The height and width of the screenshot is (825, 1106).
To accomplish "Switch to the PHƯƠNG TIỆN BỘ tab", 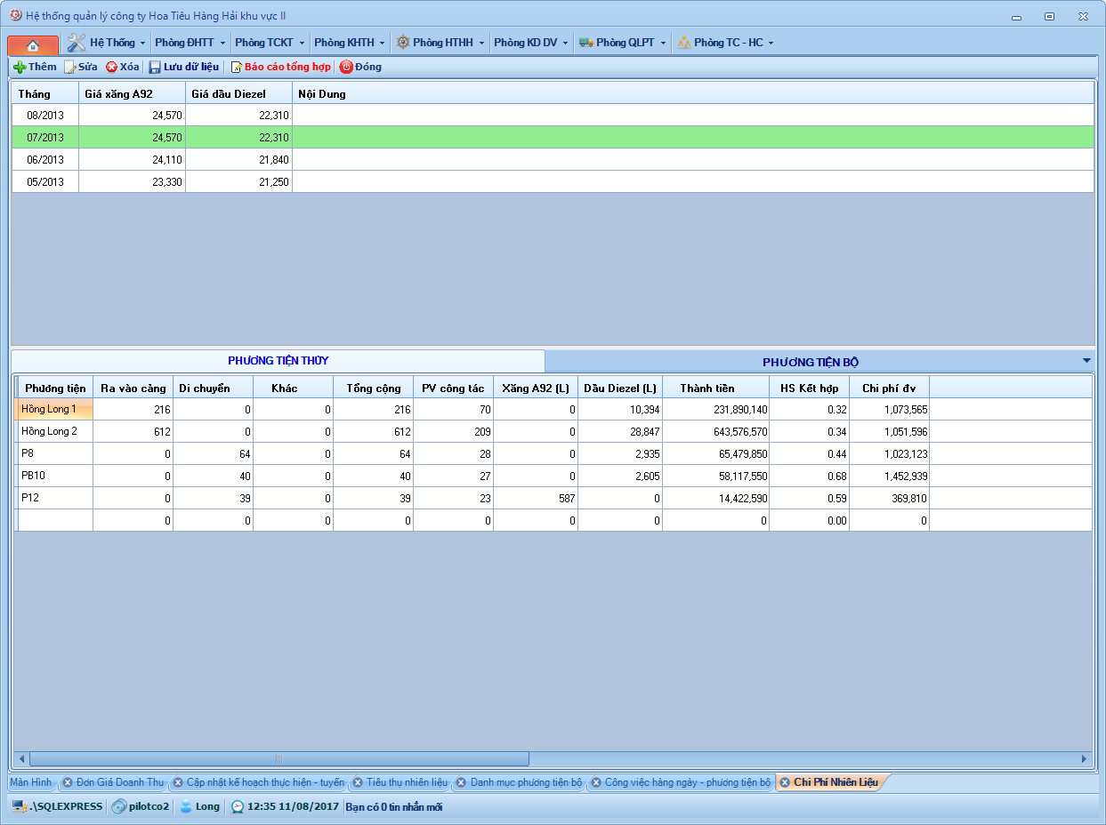I will 810,362.
